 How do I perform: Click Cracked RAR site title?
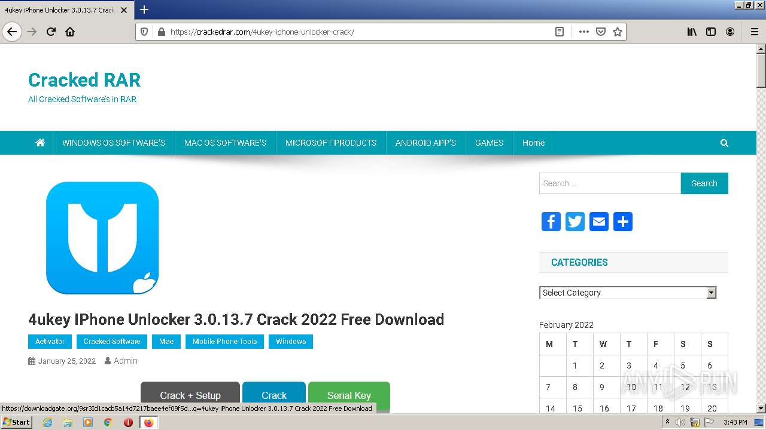click(84, 80)
